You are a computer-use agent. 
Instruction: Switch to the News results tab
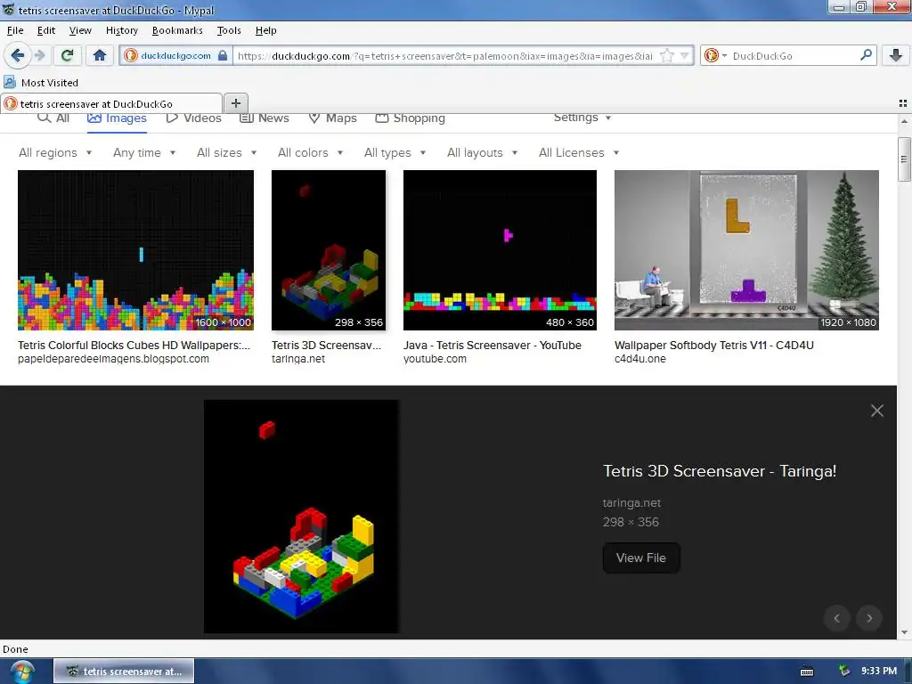(265, 118)
